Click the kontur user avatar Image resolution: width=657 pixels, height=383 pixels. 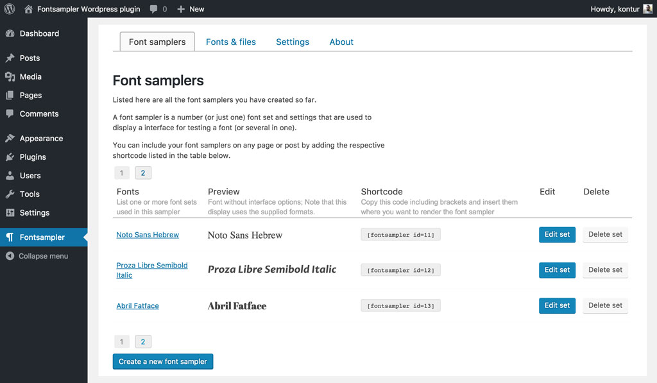648,9
